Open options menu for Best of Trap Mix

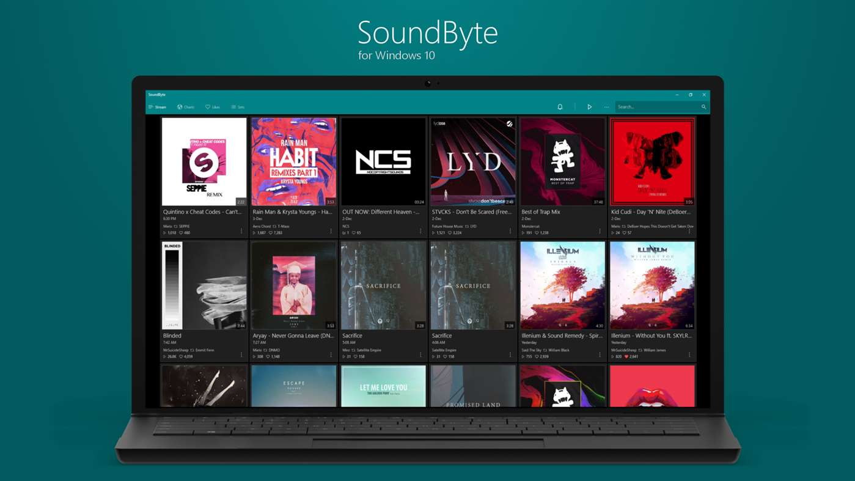pos(600,231)
